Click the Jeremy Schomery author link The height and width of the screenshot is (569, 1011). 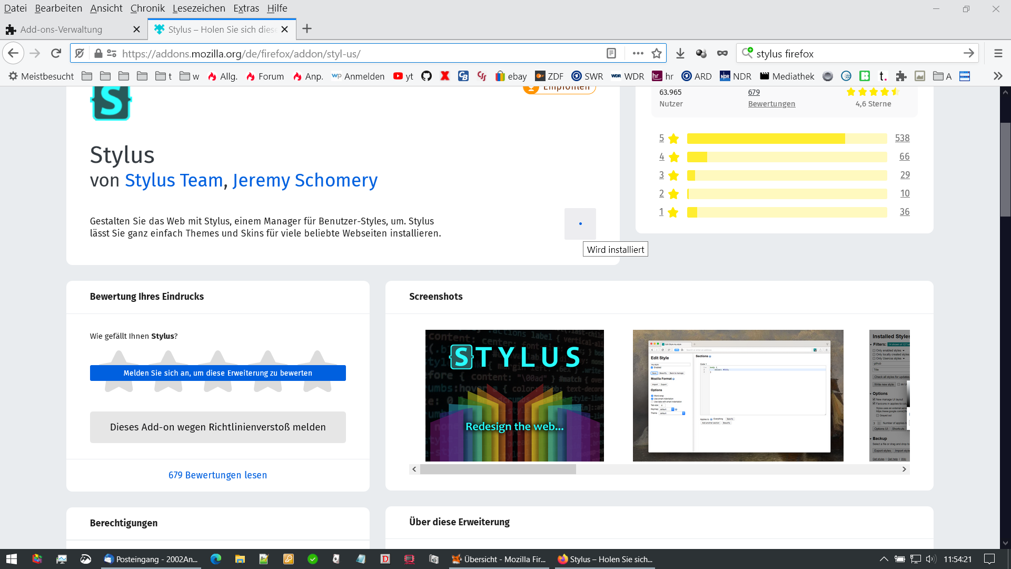tap(305, 180)
